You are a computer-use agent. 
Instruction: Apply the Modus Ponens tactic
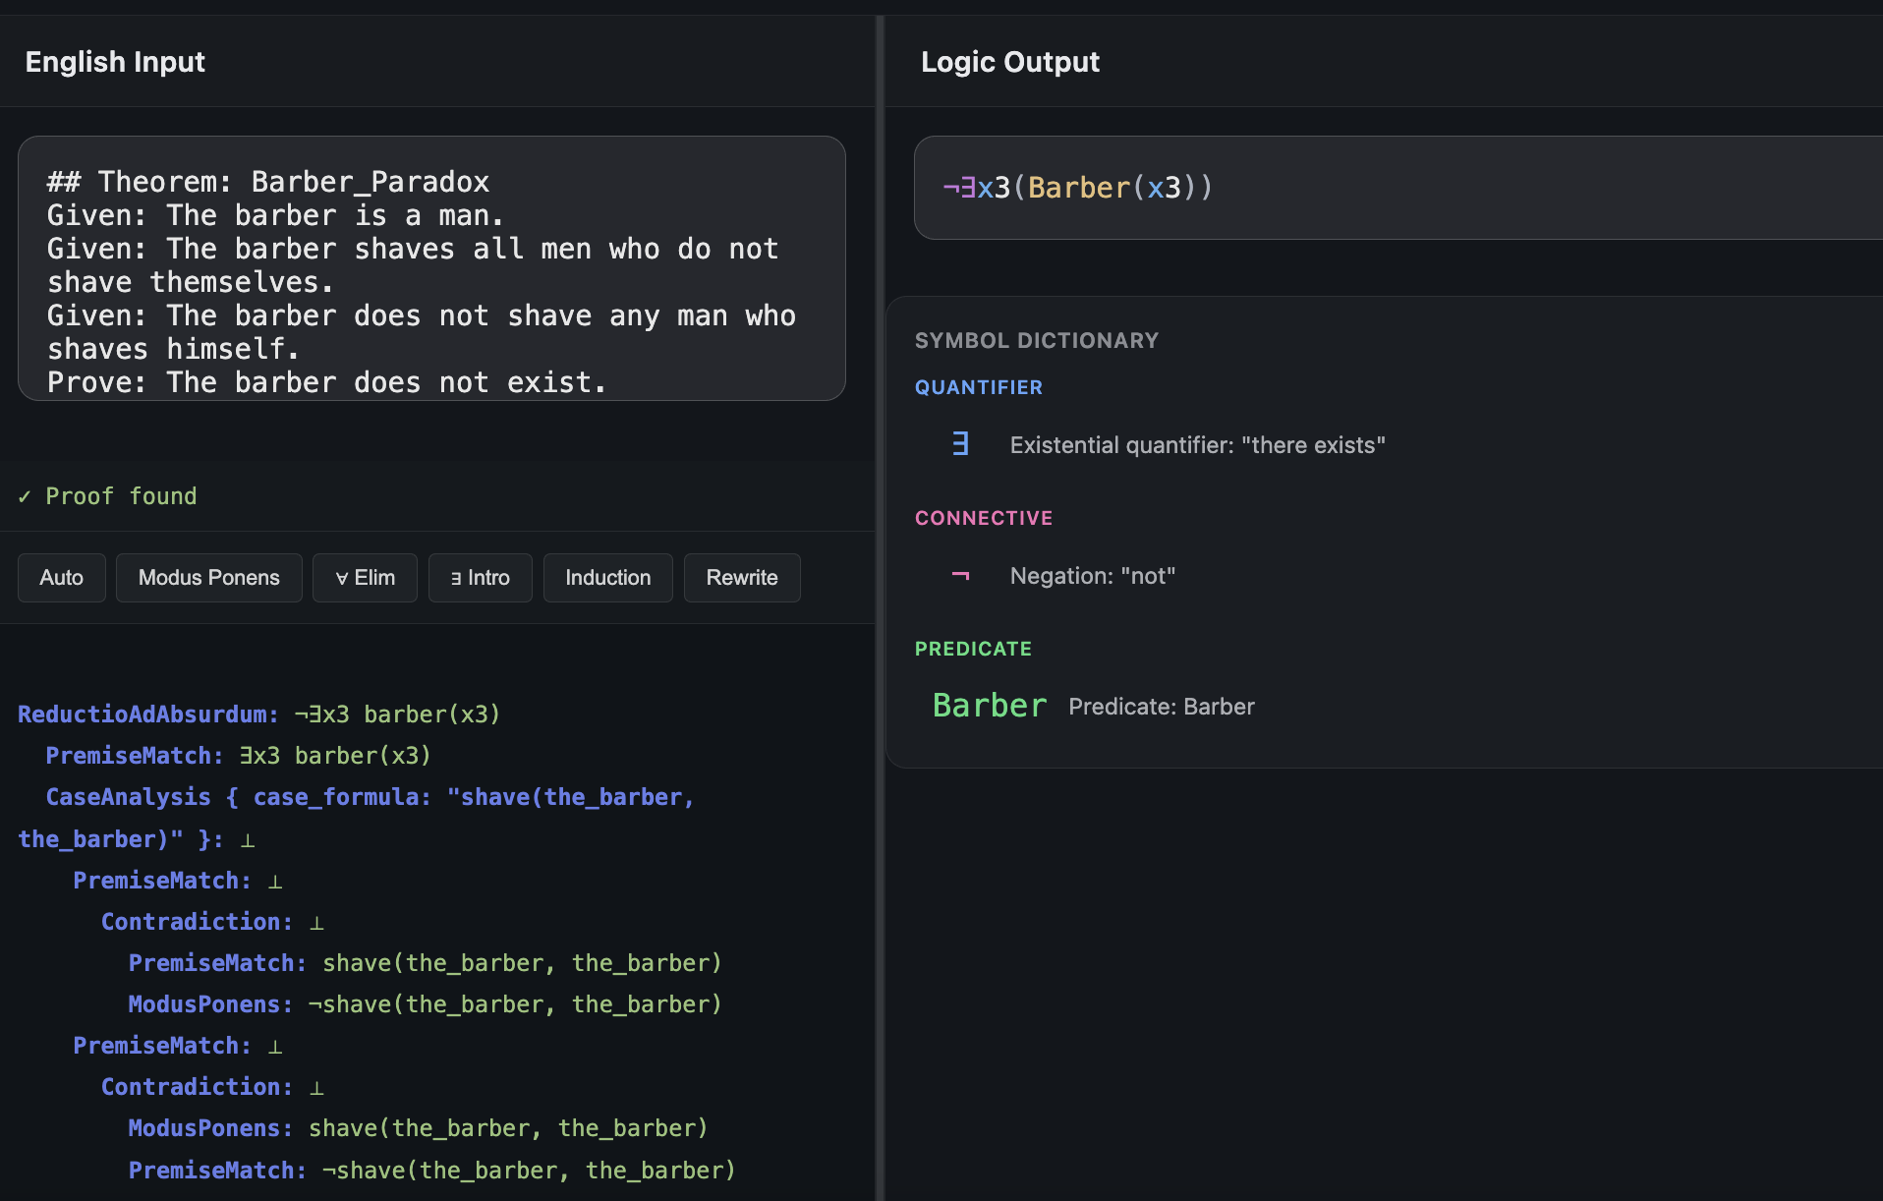click(x=208, y=578)
